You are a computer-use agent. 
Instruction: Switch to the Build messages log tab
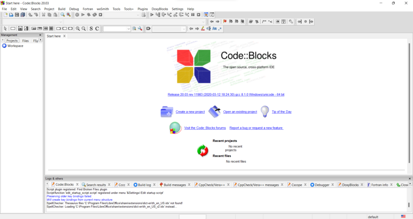tap(175, 185)
